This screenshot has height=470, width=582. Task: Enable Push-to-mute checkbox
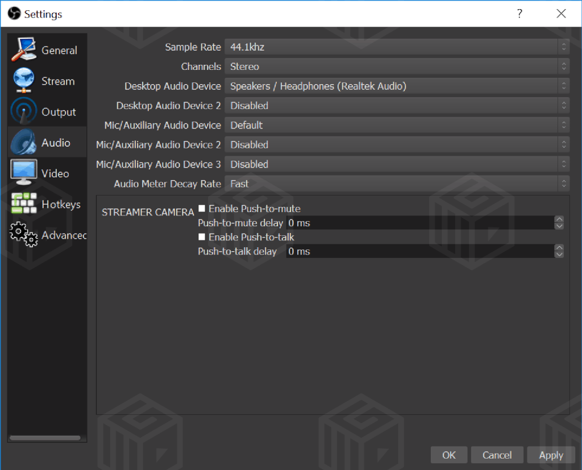point(202,208)
